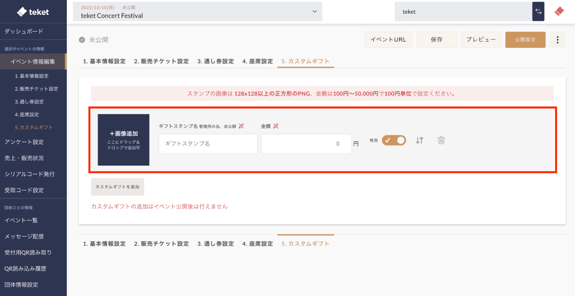Delete the gift stamp with trash icon
The height and width of the screenshot is (296, 575).
pyautogui.click(x=441, y=140)
